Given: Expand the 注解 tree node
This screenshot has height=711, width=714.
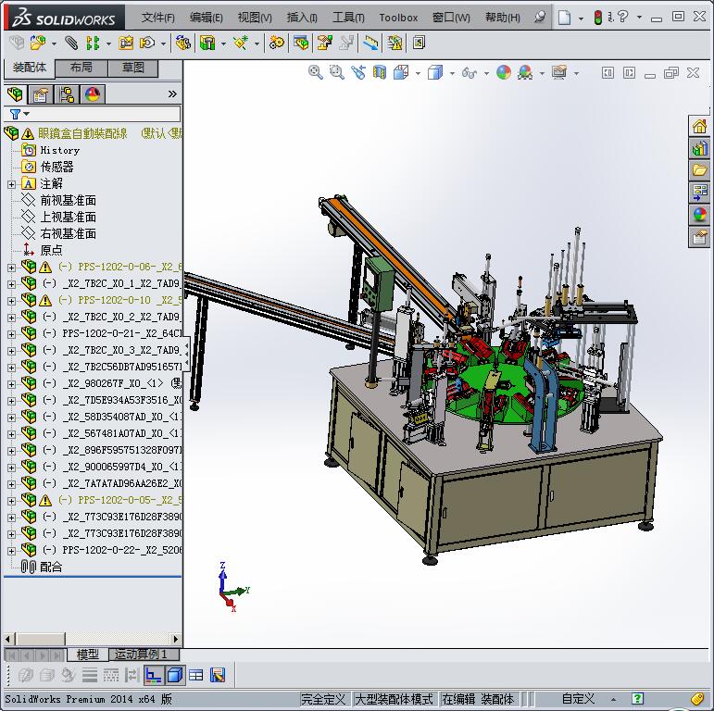Looking at the screenshot, I should 11,184.
